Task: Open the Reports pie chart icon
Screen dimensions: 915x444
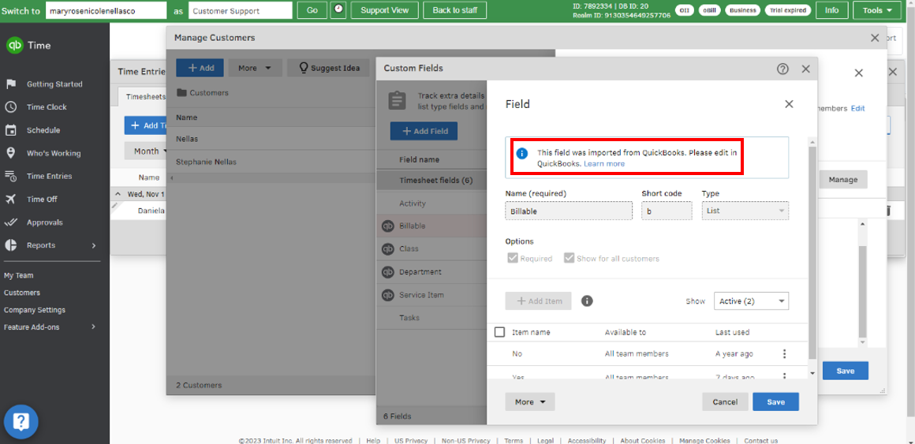Action: point(10,245)
